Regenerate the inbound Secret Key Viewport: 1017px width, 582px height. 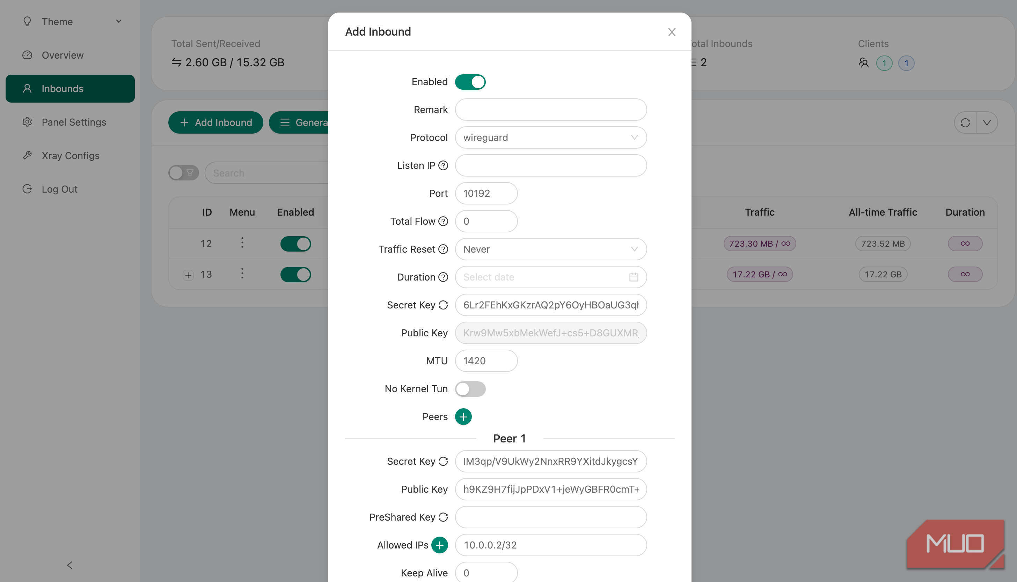click(x=443, y=305)
